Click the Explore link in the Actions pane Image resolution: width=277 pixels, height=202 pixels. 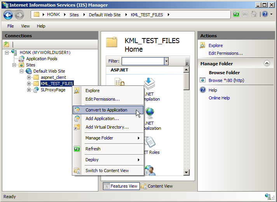coord(216,45)
